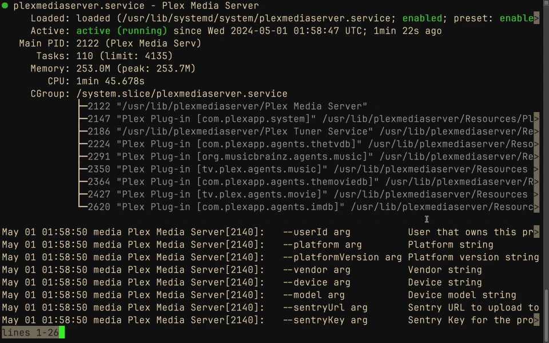Click the --platformVersion arg log entry
This screenshot has height=343, width=549.
pos(343,257)
